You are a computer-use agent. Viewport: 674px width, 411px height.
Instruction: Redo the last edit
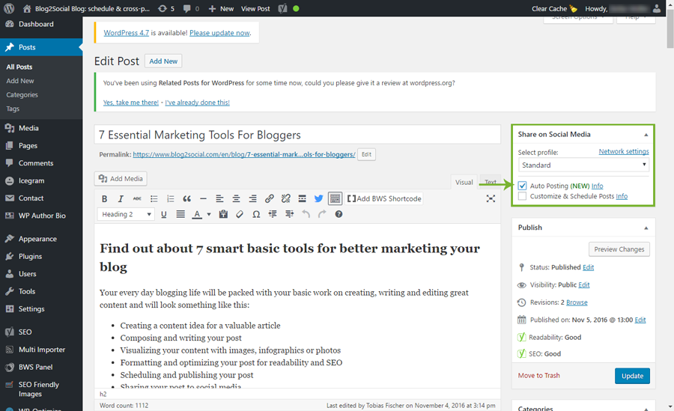click(322, 214)
